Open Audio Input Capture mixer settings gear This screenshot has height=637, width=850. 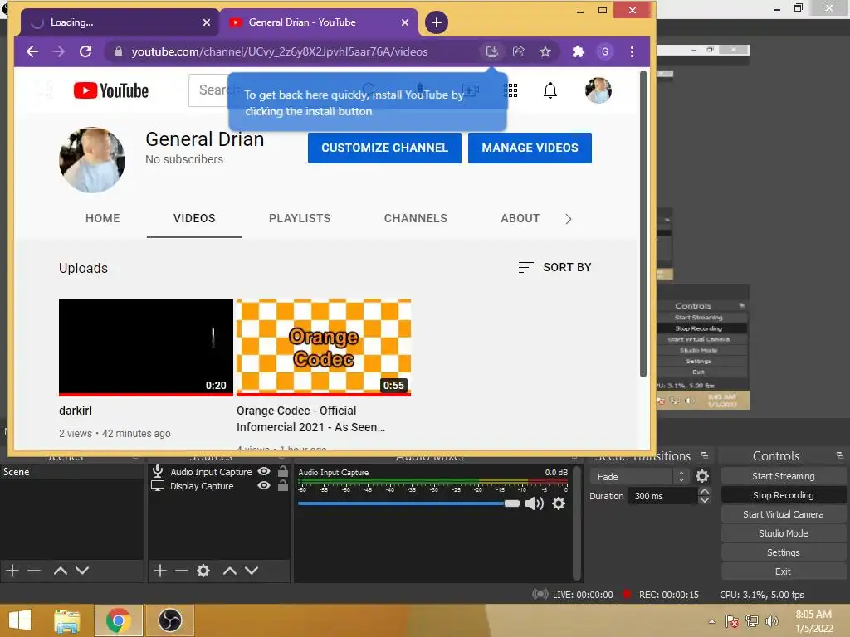(x=559, y=503)
